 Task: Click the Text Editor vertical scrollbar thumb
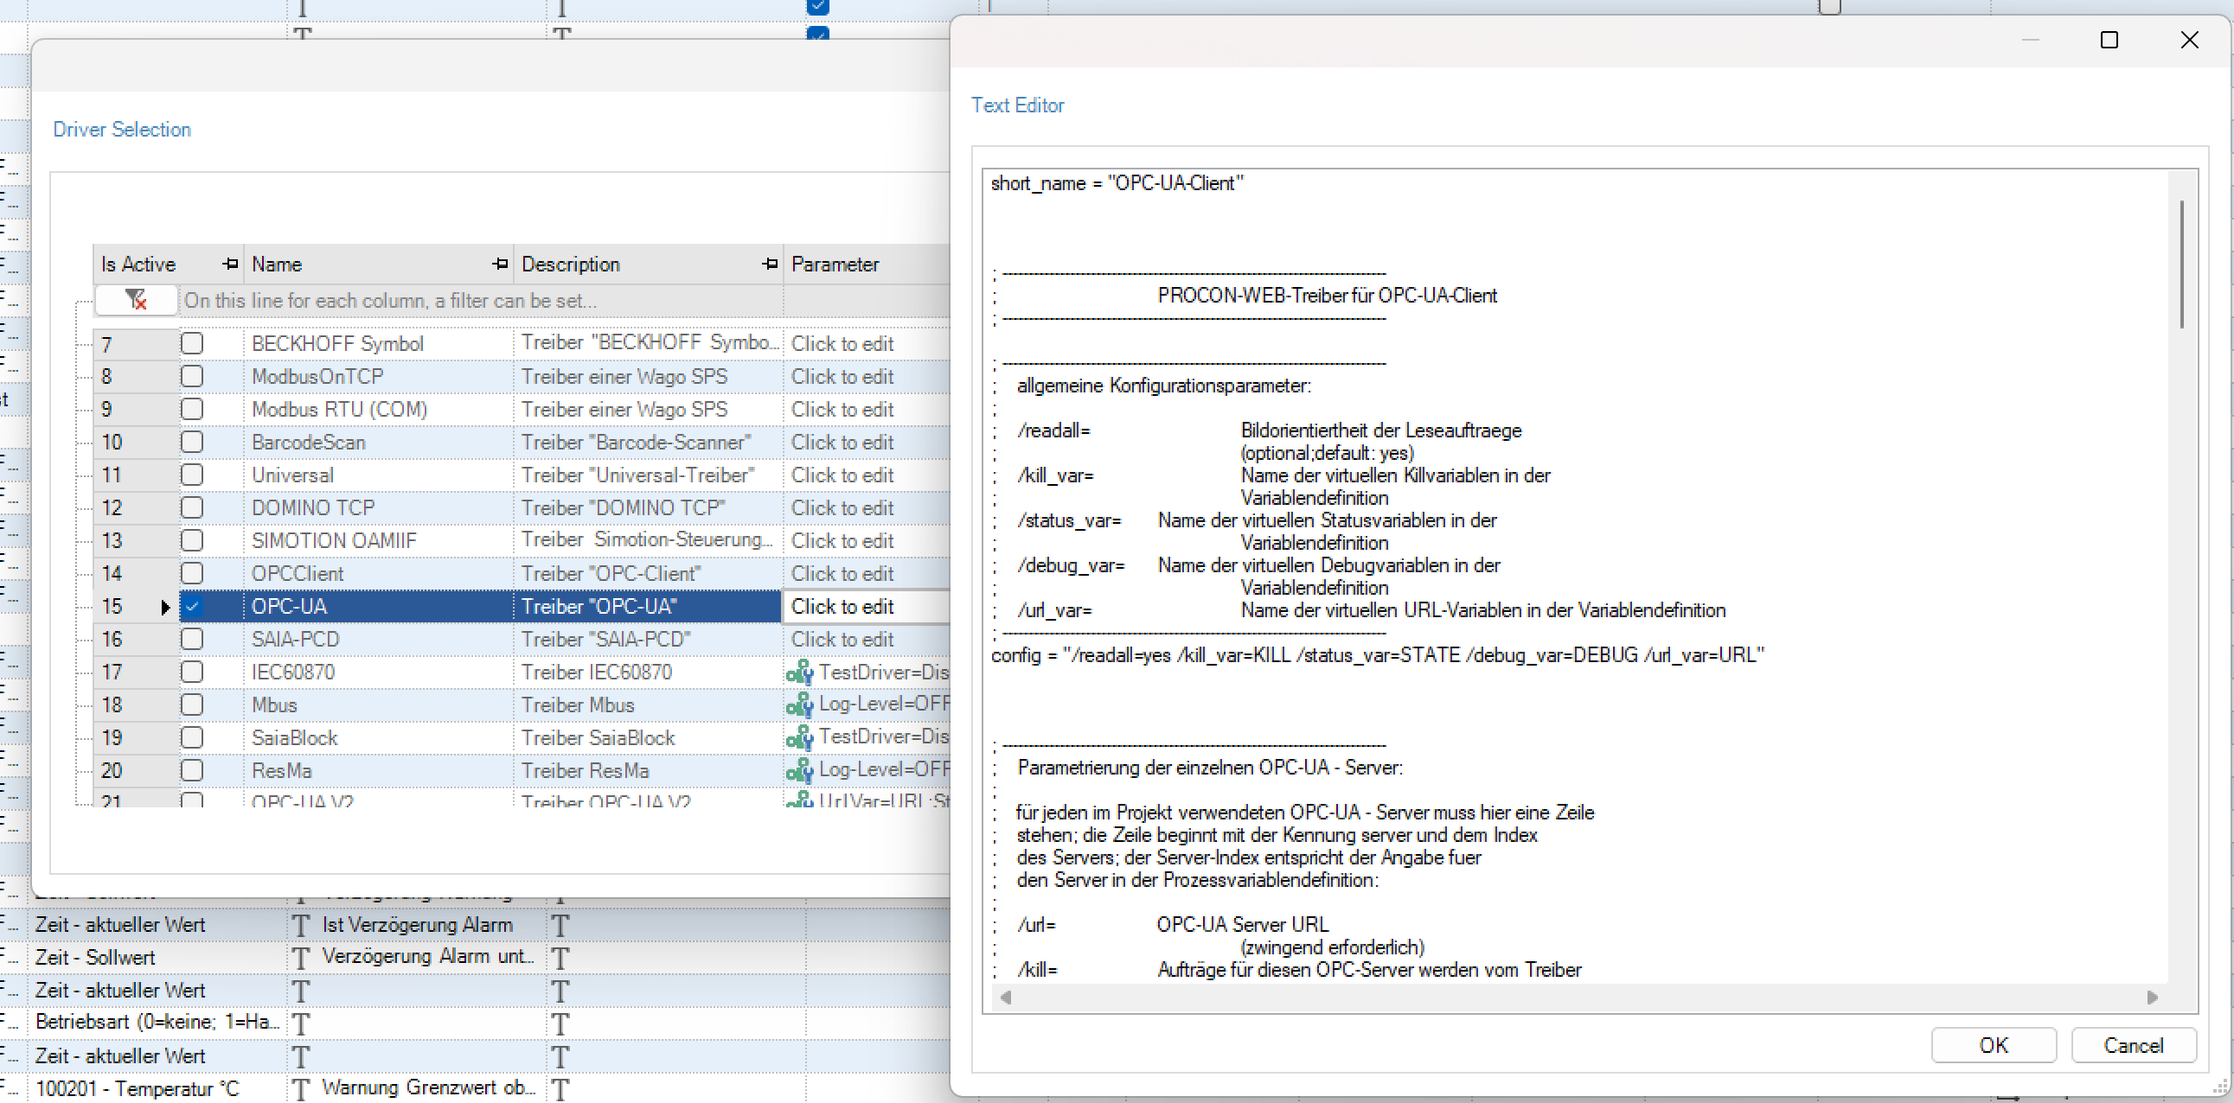(2181, 264)
